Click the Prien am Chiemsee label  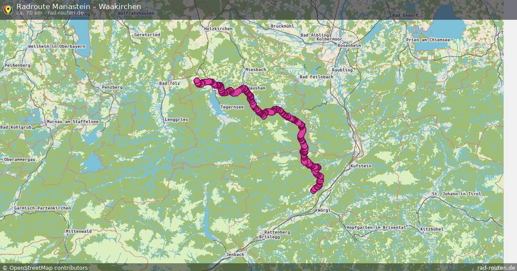[x=428, y=40]
